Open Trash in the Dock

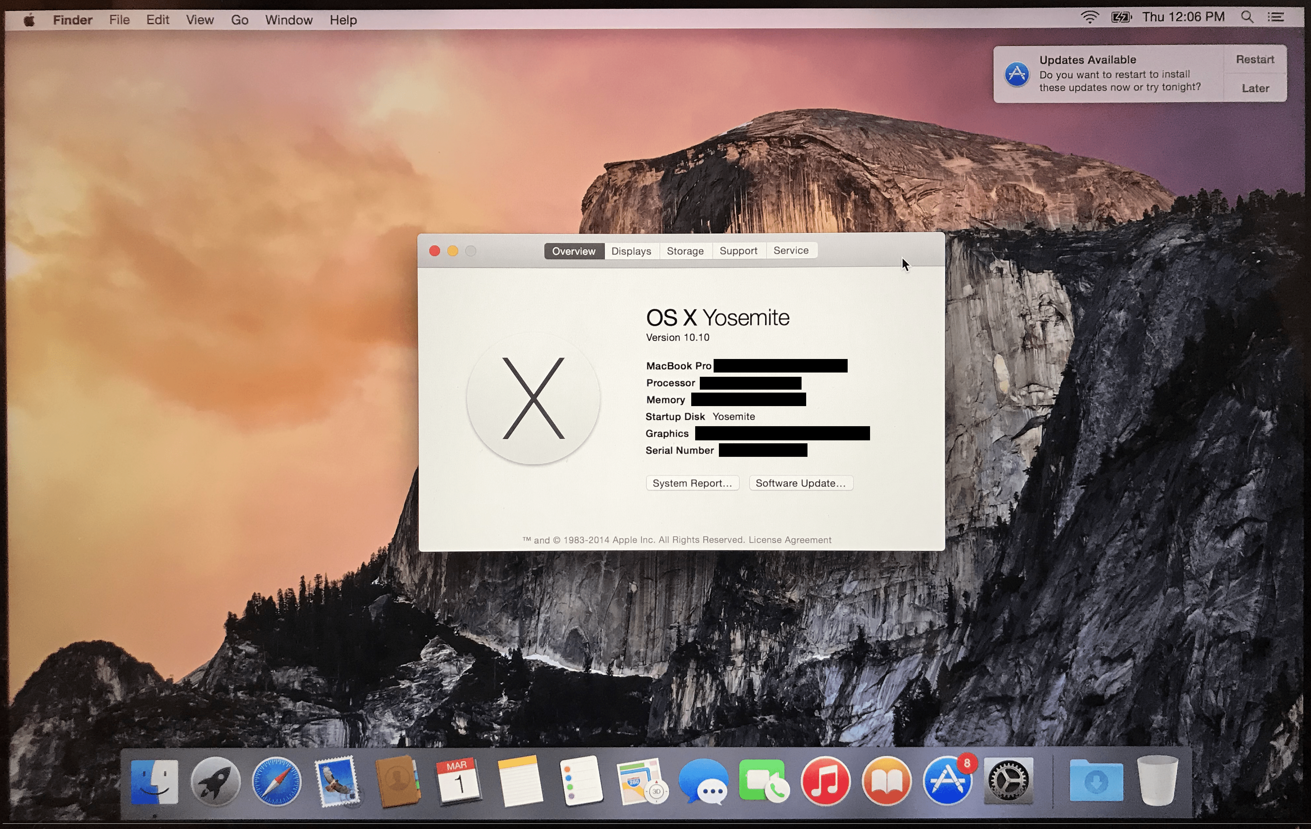point(1158,781)
